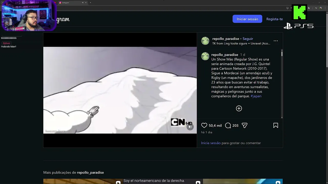Share the post with the paper plane icon
This screenshot has height=184, width=328.
point(244,125)
